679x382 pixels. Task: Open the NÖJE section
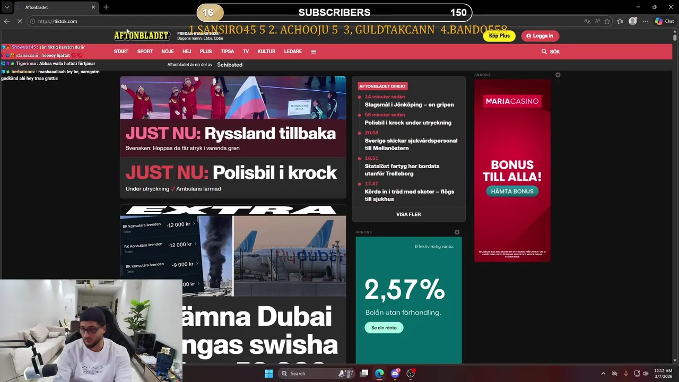pos(168,51)
